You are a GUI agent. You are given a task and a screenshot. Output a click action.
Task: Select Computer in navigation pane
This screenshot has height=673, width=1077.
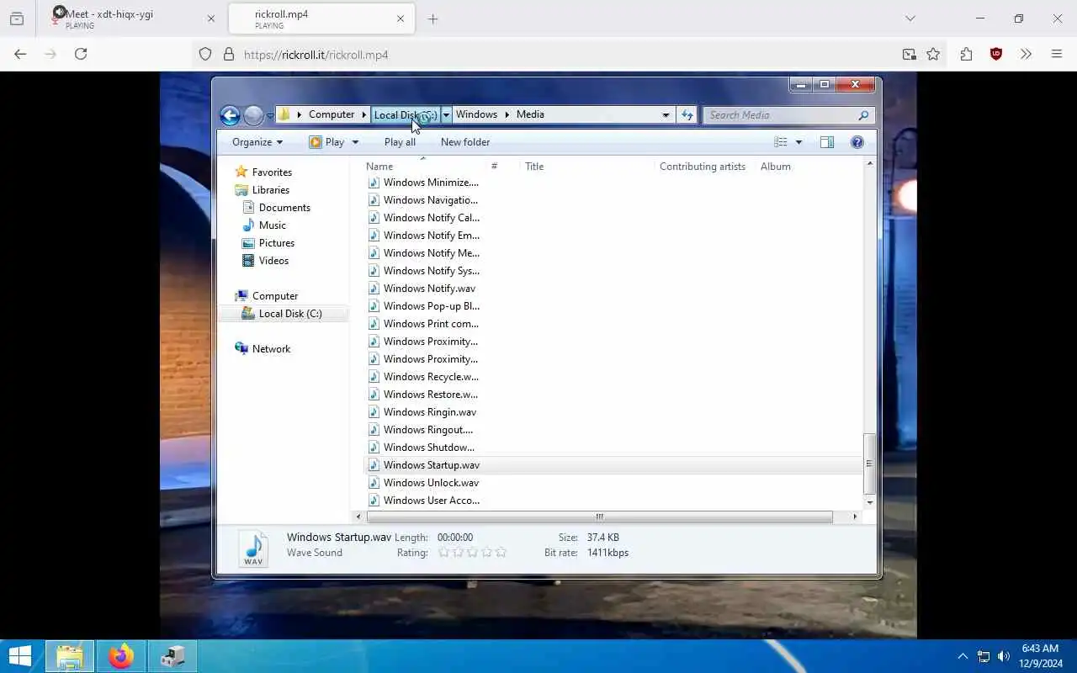[275, 295]
